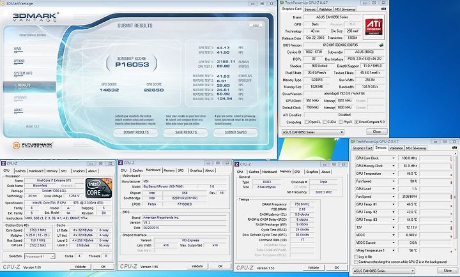Click Close in the GPU-Z Graphics Card window
460x277 pixels.
click(377, 131)
